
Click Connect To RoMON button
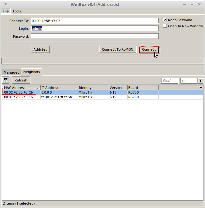coord(117,49)
